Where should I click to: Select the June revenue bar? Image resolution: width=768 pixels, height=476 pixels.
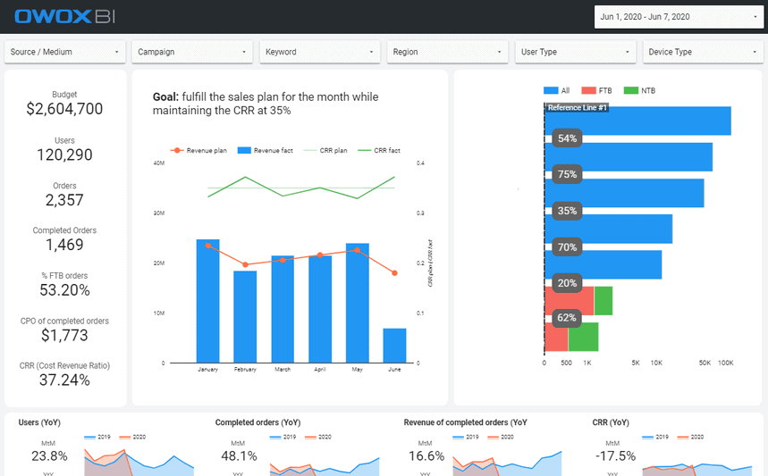point(394,346)
